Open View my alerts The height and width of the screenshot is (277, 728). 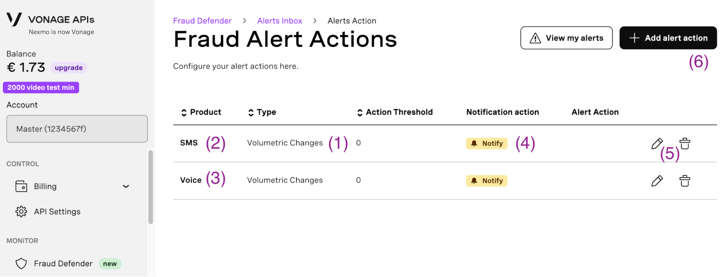pyautogui.click(x=566, y=38)
